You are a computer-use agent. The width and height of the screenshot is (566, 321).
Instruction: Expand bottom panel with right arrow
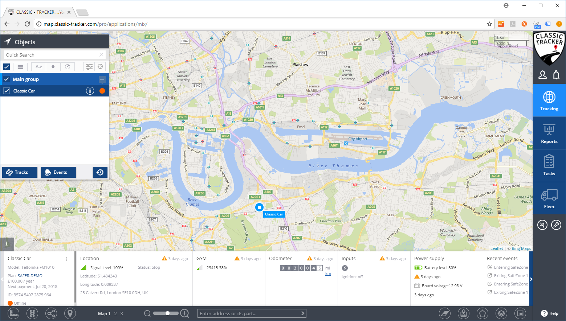(x=531, y=279)
